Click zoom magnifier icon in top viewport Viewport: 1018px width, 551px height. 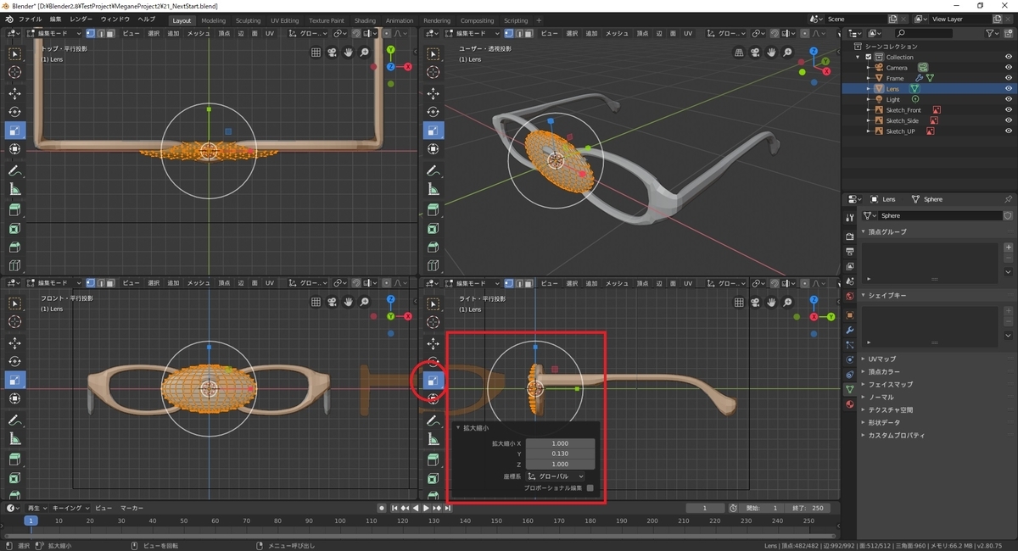tap(365, 52)
